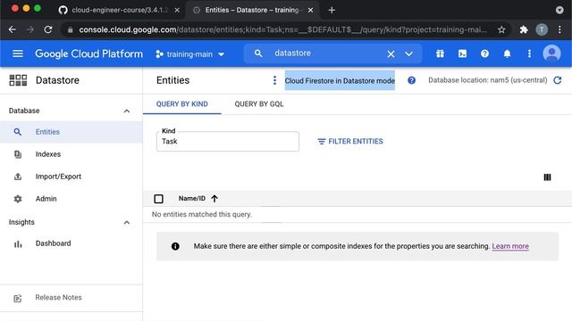This screenshot has height=321, width=572.
Task: Open the Learn more link
Action: pos(510,246)
